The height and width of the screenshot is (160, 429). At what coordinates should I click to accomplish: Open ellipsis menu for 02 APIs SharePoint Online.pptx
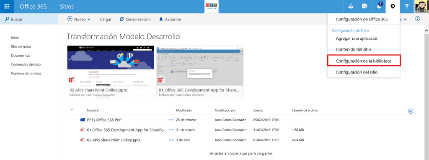171,140
